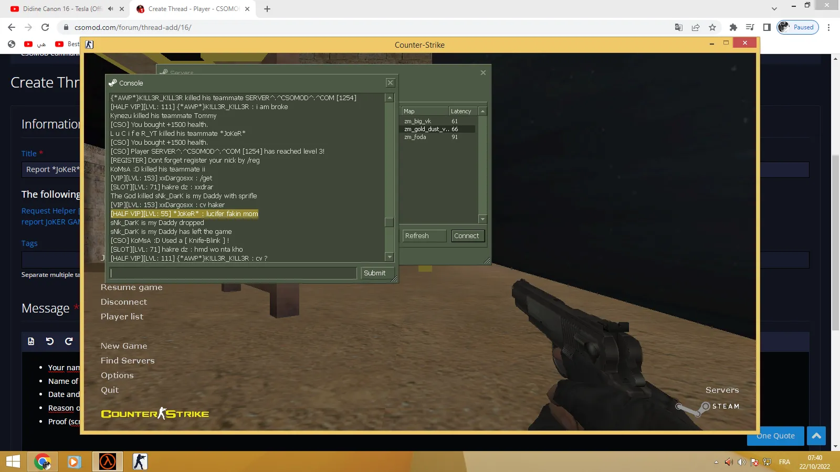Click the Counter-Strike window title icon

89,45
